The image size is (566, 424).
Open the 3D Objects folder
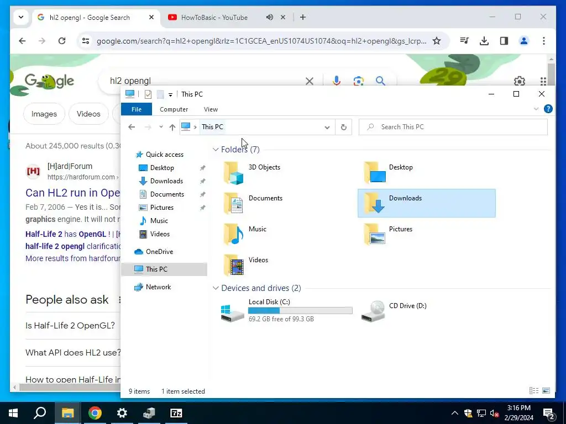[x=252, y=172]
